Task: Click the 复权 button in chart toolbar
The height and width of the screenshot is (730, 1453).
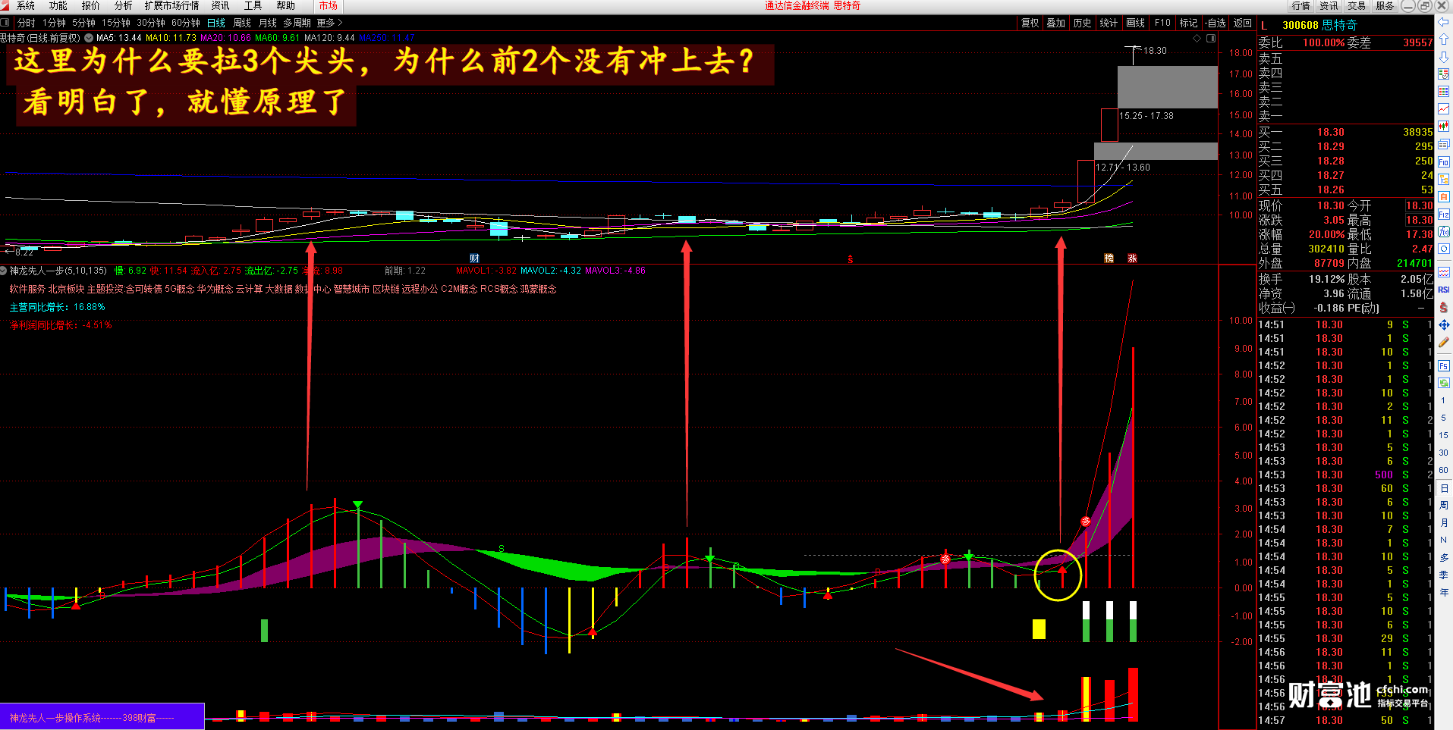Action: 1030,23
